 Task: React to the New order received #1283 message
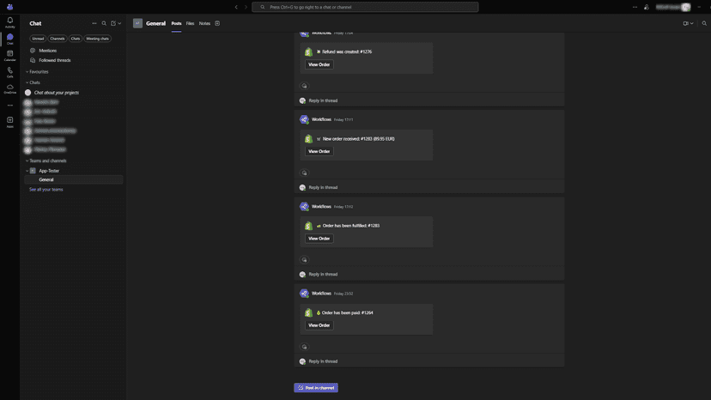pyautogui.click(x=304, y=173)
